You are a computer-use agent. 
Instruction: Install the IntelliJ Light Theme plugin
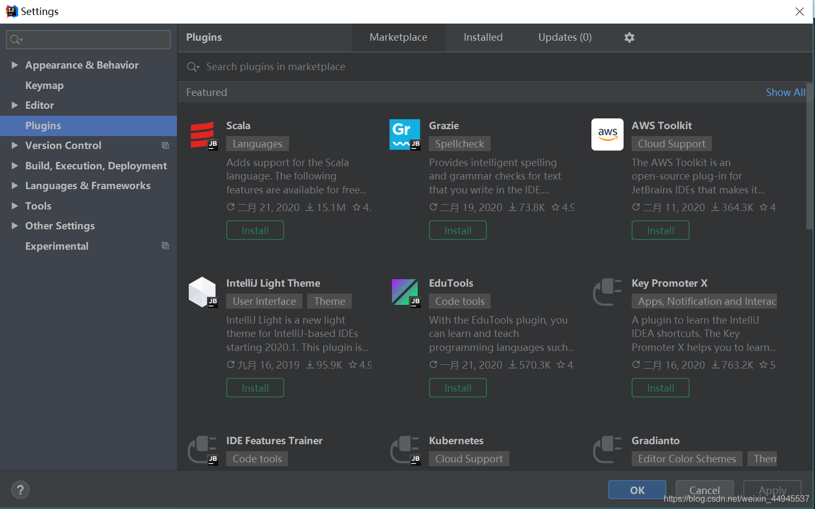[x=255, y=388]
